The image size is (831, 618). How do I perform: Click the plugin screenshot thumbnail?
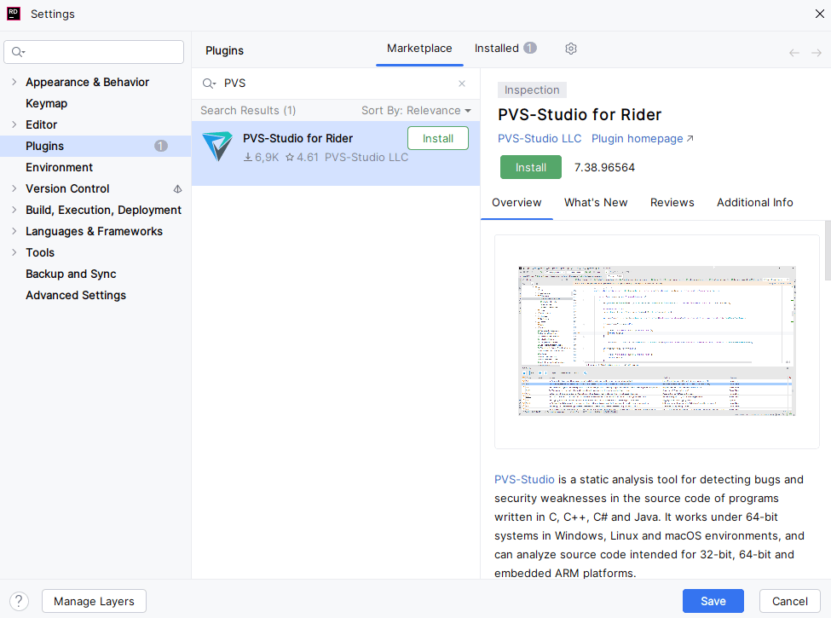[656, 341]
